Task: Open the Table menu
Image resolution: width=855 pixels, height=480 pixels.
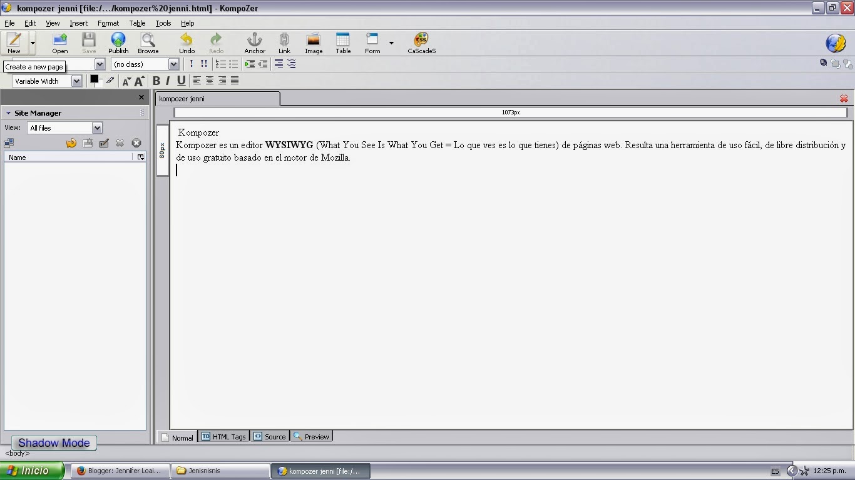Action: click(x=137, y=23)
